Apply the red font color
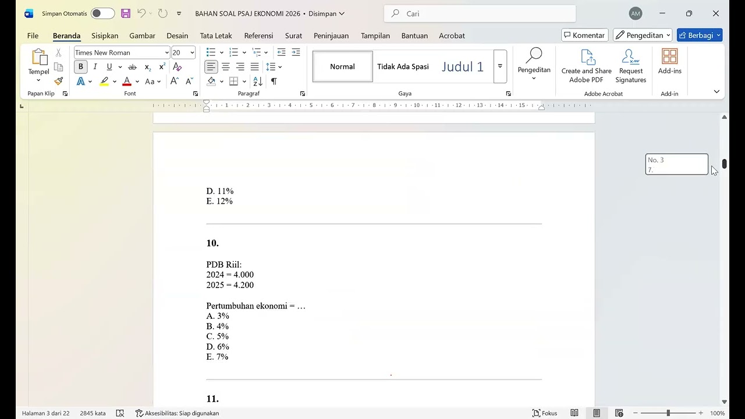This screenshot has width=745, height=419. point(127,81)
